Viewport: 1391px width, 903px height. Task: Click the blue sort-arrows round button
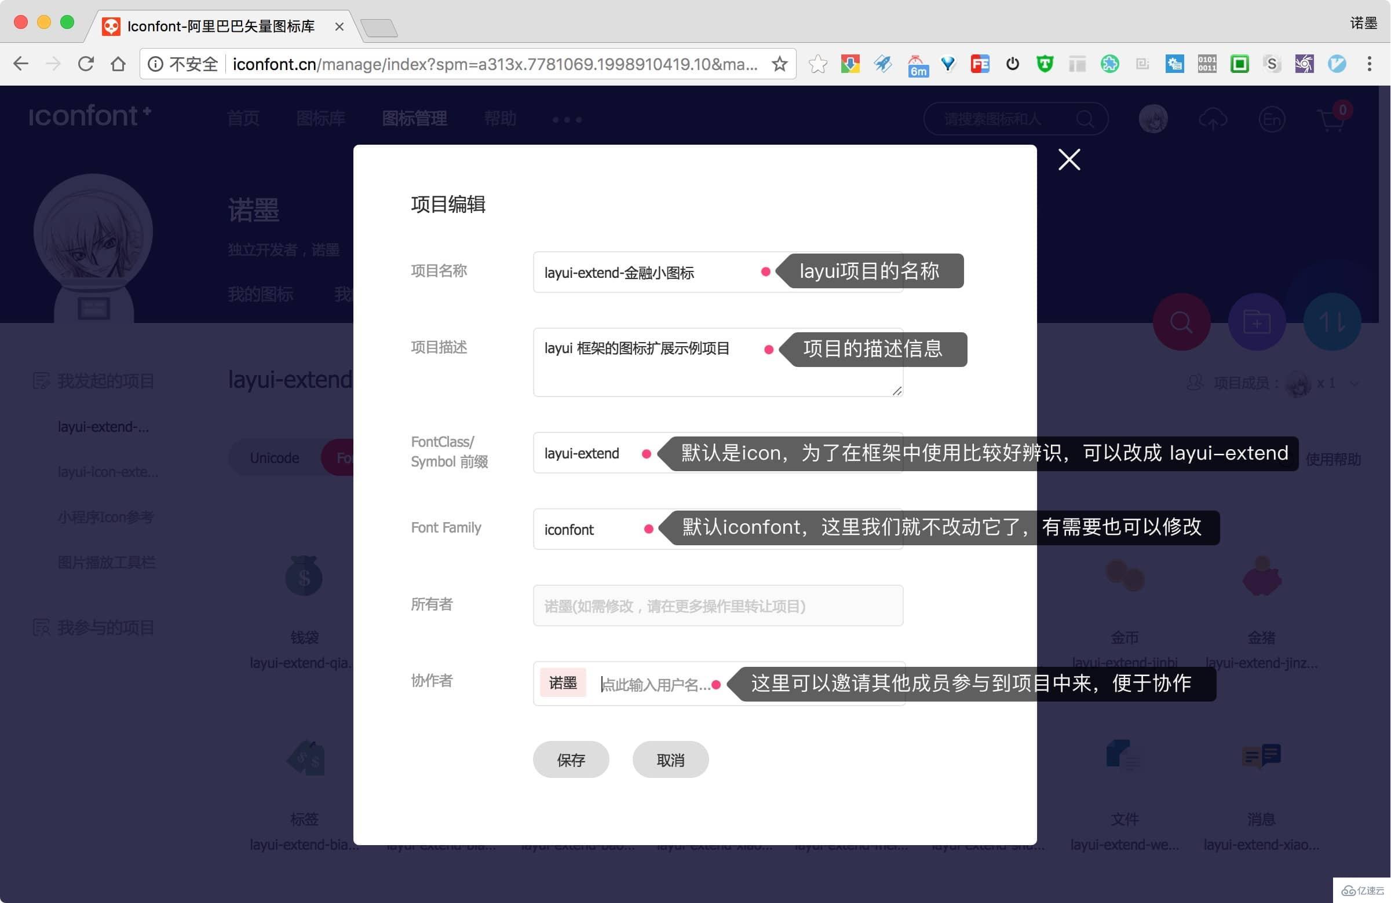1332,322
